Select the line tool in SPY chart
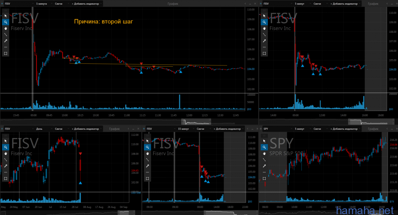Image resolution: width=398 pixels, height=215 pixels. (x=264, y=160)
